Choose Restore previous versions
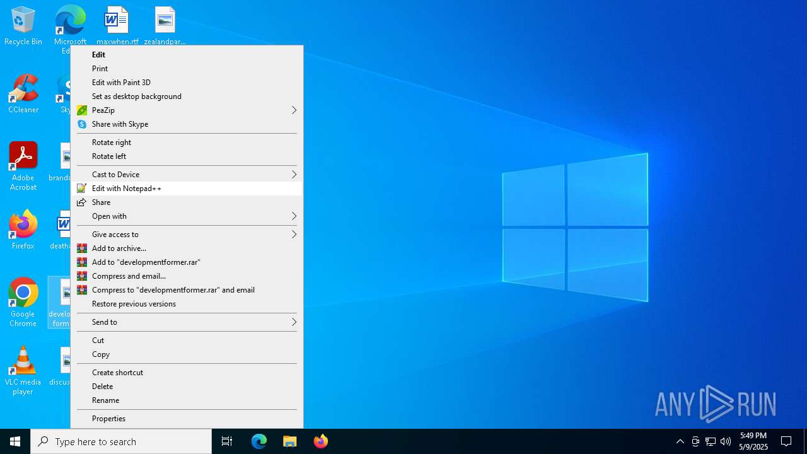This screenshot has width=807, height=454. click(x=187, y=304)
